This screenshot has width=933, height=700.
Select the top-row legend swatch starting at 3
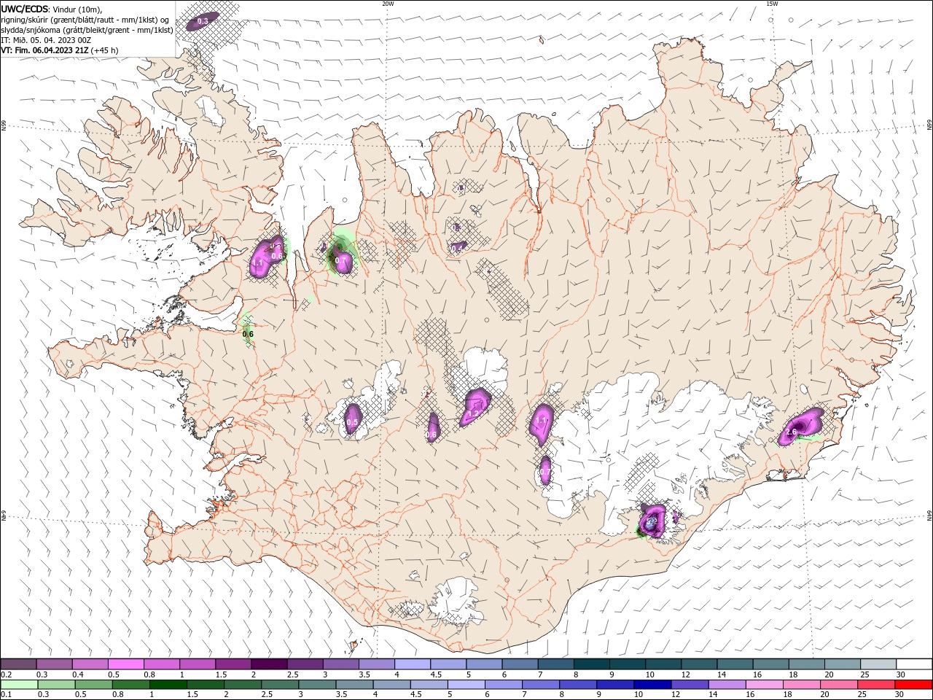coord(341,664)
